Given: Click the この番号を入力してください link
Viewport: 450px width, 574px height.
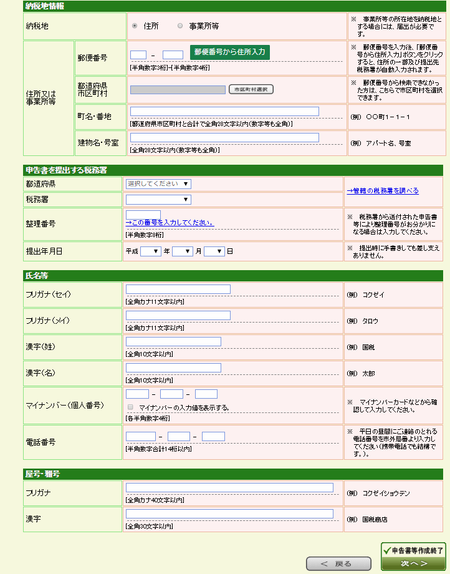Looking at the screenshot, I should (170, 223).
